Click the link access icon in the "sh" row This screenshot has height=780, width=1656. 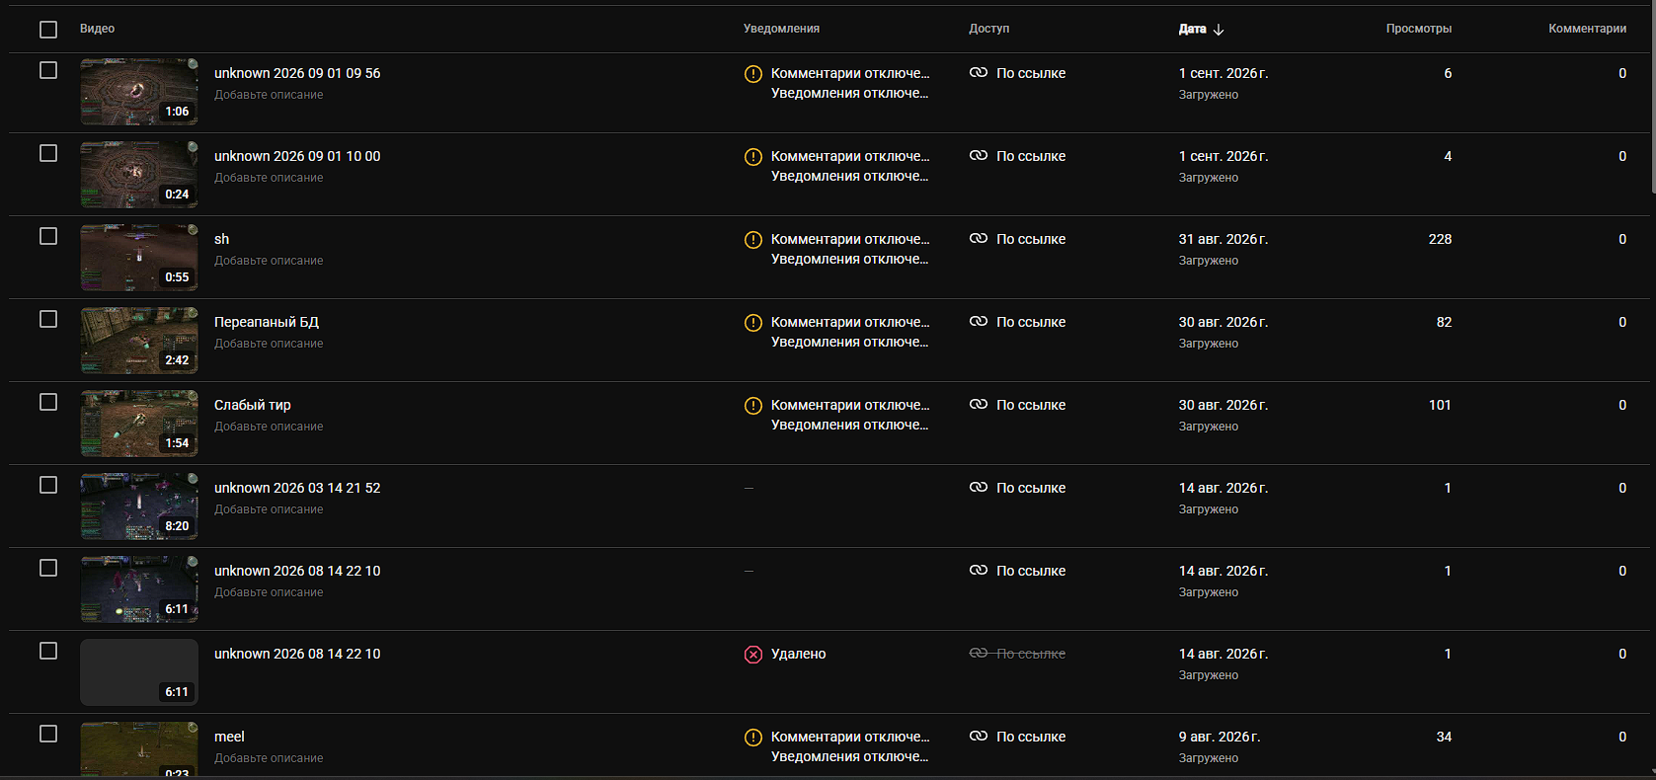[979, 239]
